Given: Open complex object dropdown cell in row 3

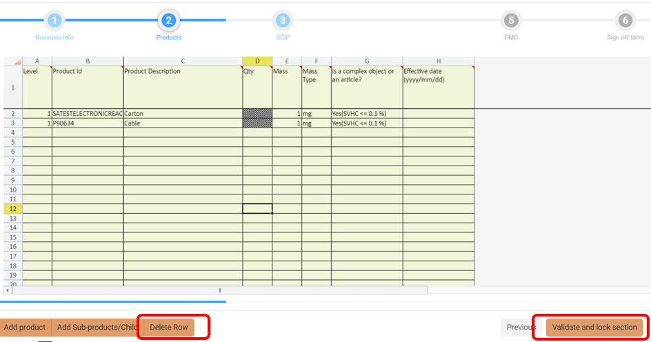Looking at the screenshot, I should pos(367,123).
